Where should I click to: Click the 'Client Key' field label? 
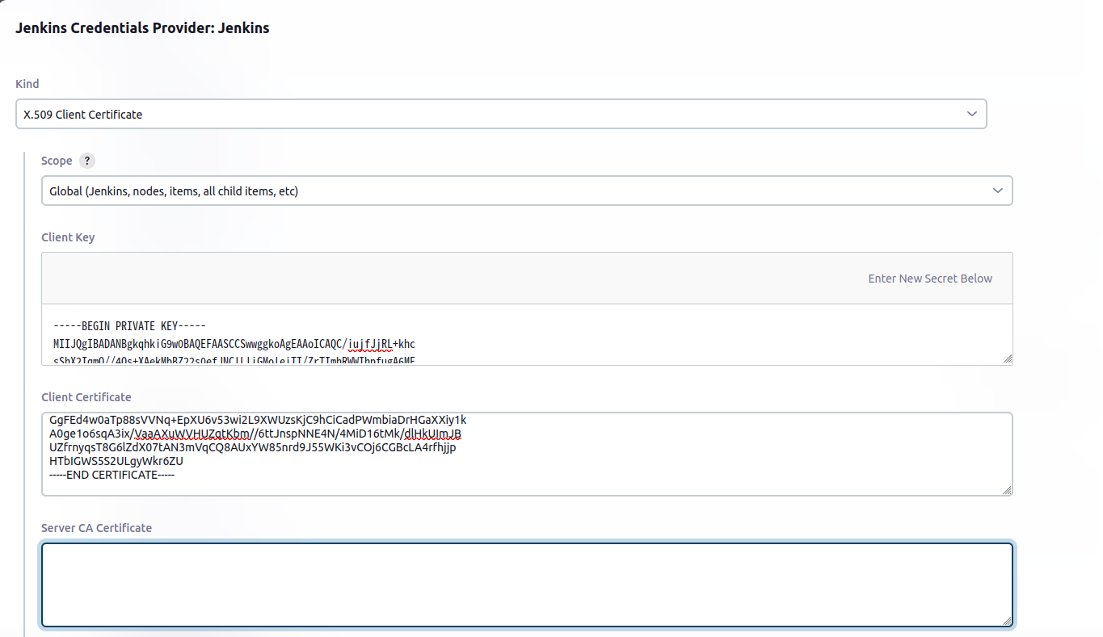tap(68, 237)
